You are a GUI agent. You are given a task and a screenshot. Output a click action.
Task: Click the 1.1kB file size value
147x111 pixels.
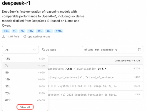click(x=137, y=94)
